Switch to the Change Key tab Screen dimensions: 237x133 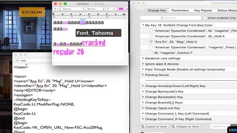157,10
